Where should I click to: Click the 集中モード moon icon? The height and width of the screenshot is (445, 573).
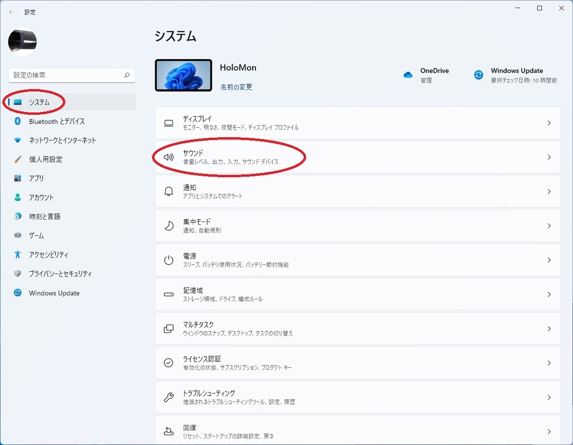(x=169, y=226)
